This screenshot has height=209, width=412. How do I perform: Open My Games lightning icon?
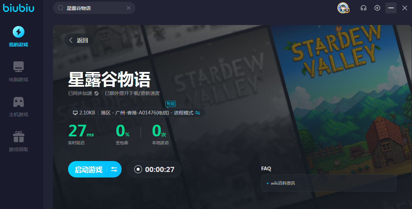coord(19,32)
